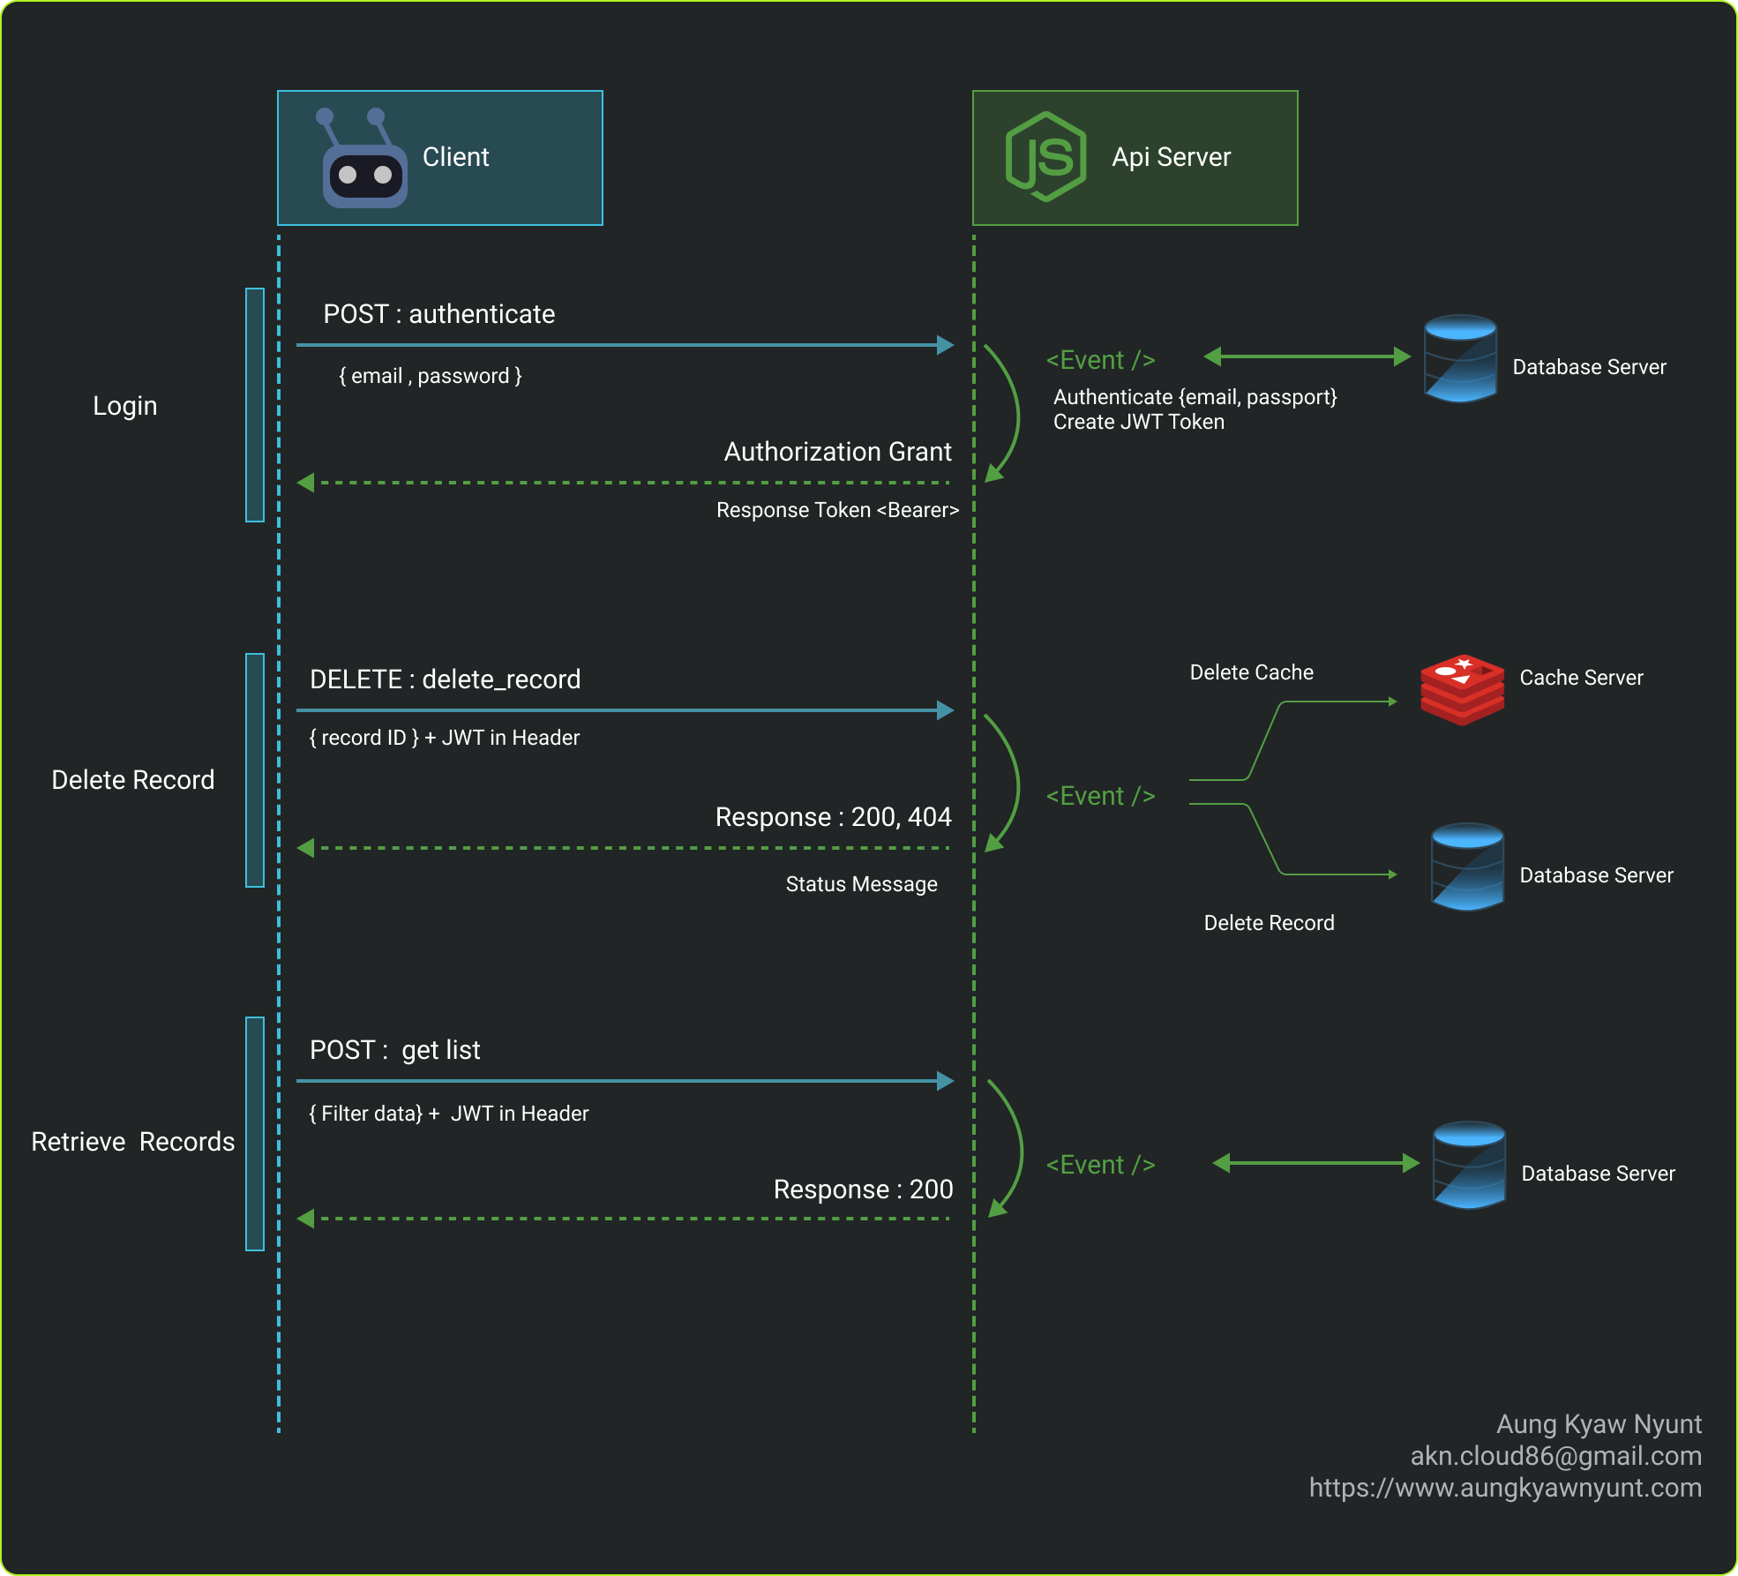This screenshot has height=1576, width=1738.
Task: Click the Node.js logo icon
Action: (x=1045, y=157)
